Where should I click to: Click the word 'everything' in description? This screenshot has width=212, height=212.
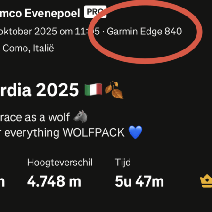click(x=32, y=133)
